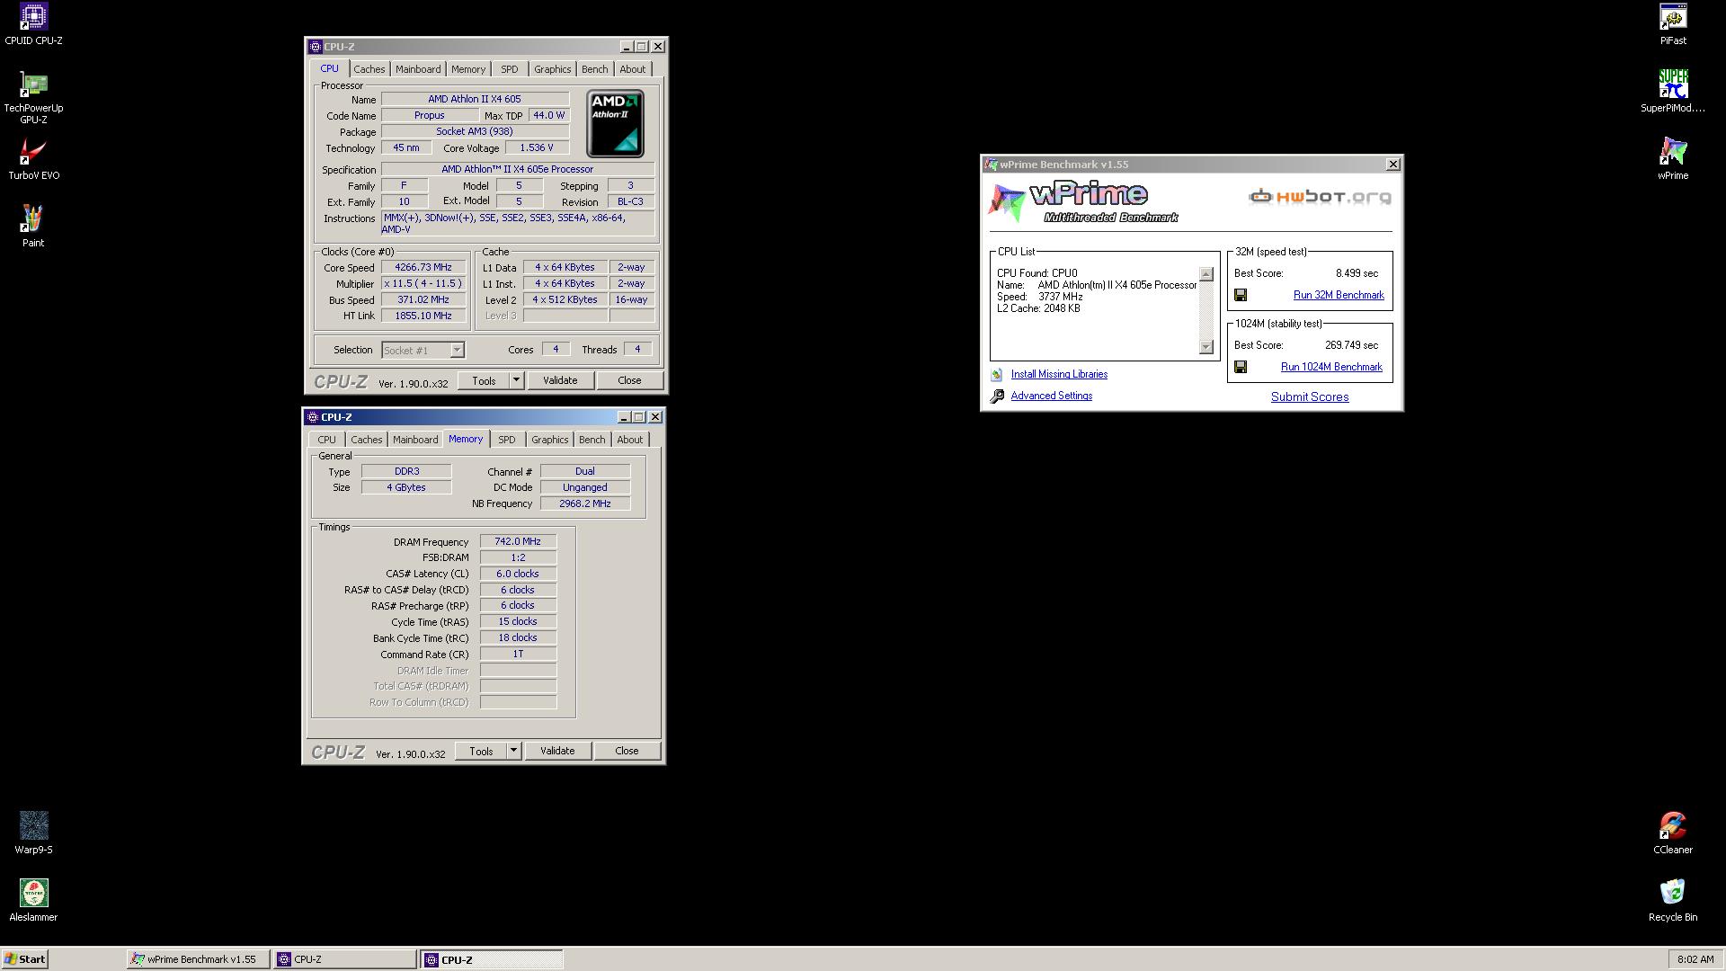Expand the Socket #1 selection dropdown
The height and width of the screenshot is (971, 1726).
point(457,350)
